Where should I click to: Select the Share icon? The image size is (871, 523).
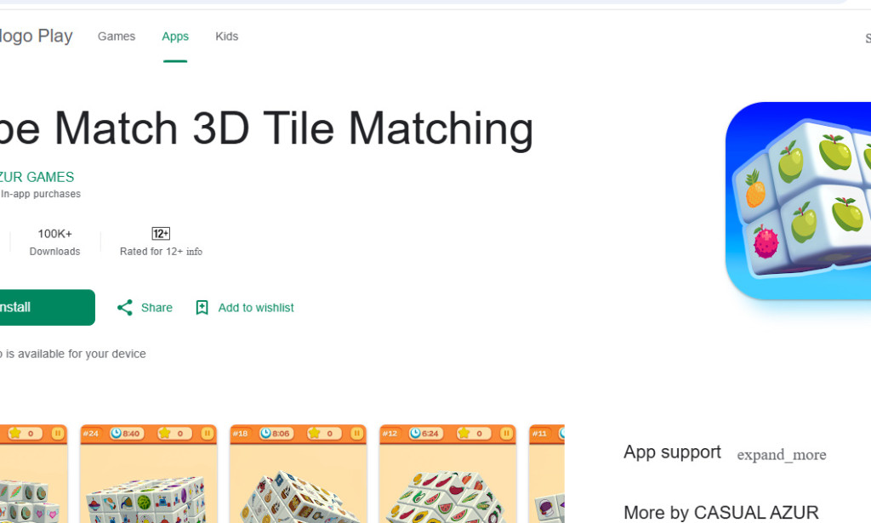[x=124, y=307]
